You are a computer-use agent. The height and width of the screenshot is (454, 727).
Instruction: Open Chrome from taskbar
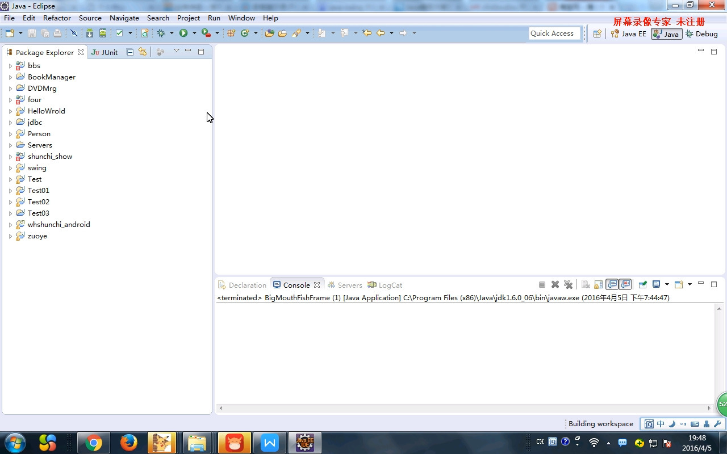(93, 442)
